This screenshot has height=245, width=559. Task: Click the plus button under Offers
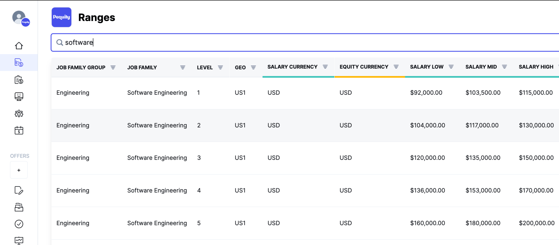19,170
